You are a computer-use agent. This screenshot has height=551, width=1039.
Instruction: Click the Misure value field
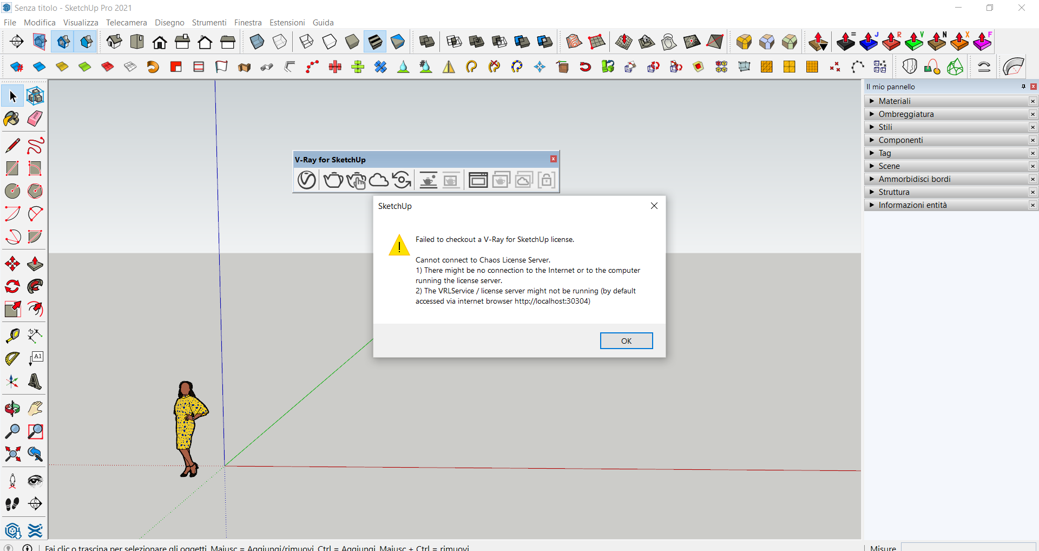968,547
